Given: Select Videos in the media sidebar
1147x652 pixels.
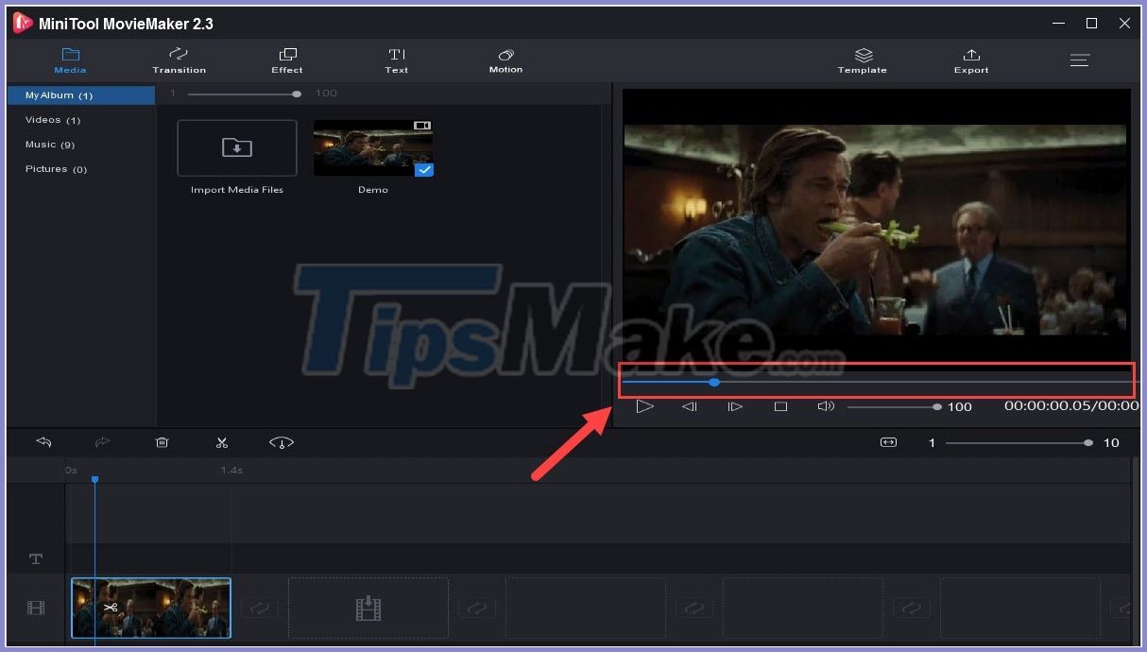Looking at the screenshot, I should [52, 119].
